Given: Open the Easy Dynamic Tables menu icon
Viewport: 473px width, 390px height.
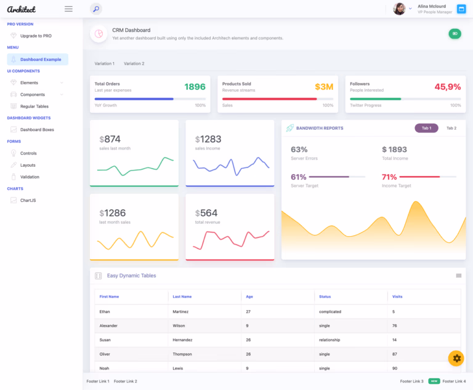Looking at the screenshot, I should [x=458, y=276].
